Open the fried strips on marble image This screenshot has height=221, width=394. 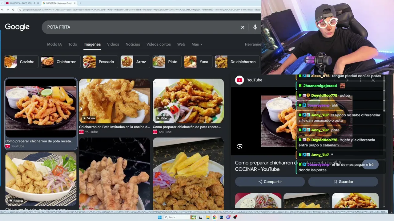click(x=115, y=174)
